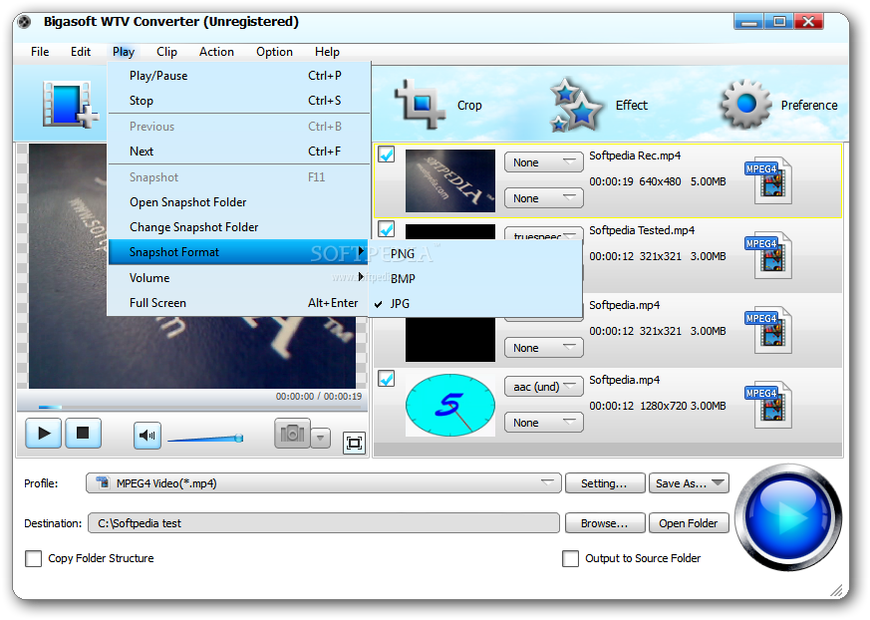Click the Open Folder button

point(689,523)
